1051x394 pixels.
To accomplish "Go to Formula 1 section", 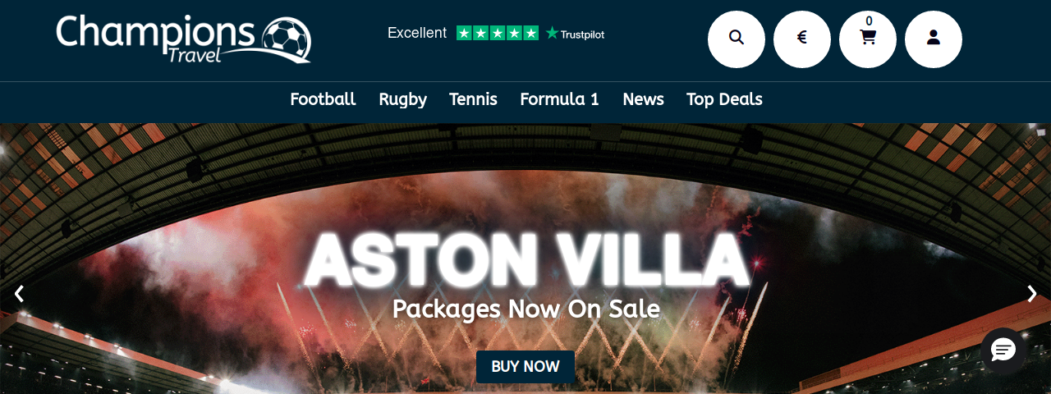I will (x=559, y=99).
